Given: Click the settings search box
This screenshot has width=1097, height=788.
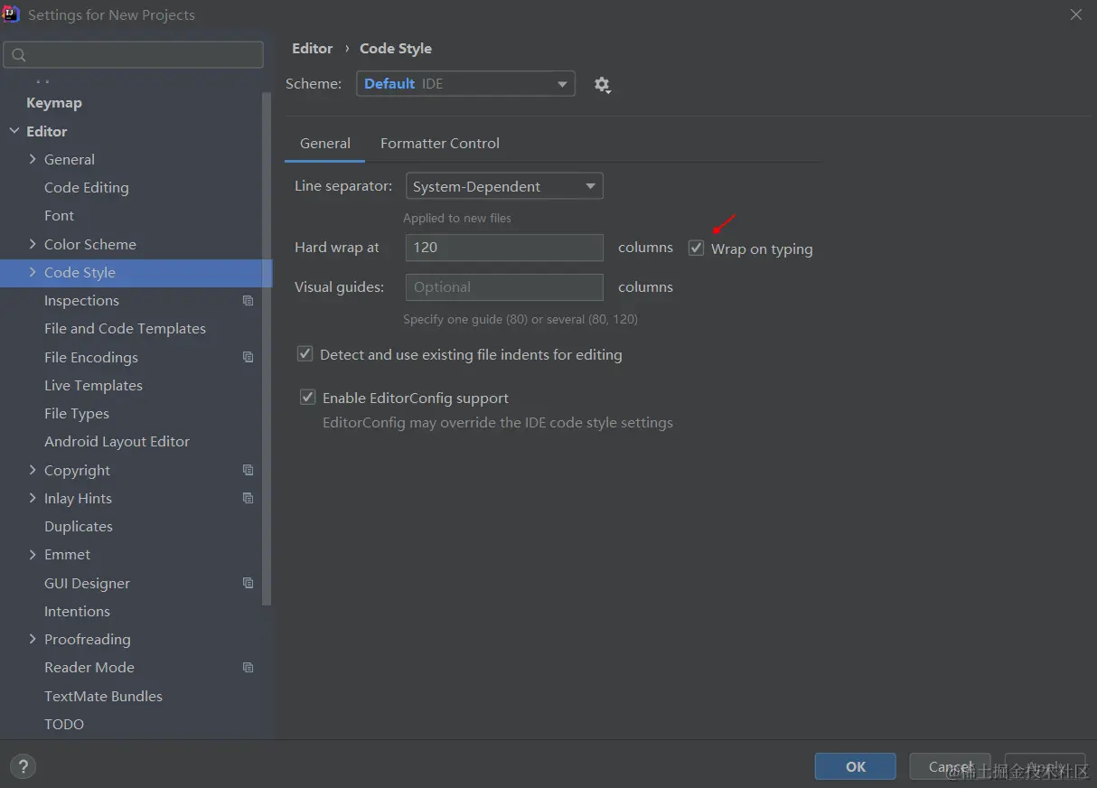Looking at the screenshot, I should click(134, 55).
